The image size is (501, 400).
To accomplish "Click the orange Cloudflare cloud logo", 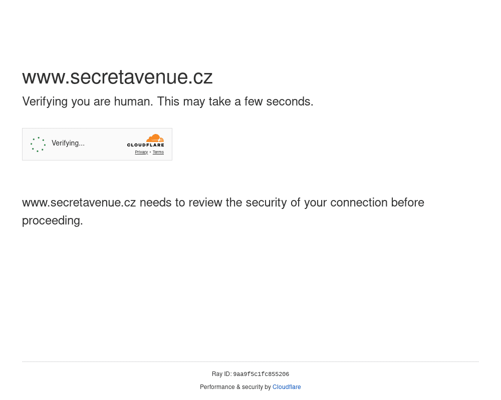I will pos(155,138).
